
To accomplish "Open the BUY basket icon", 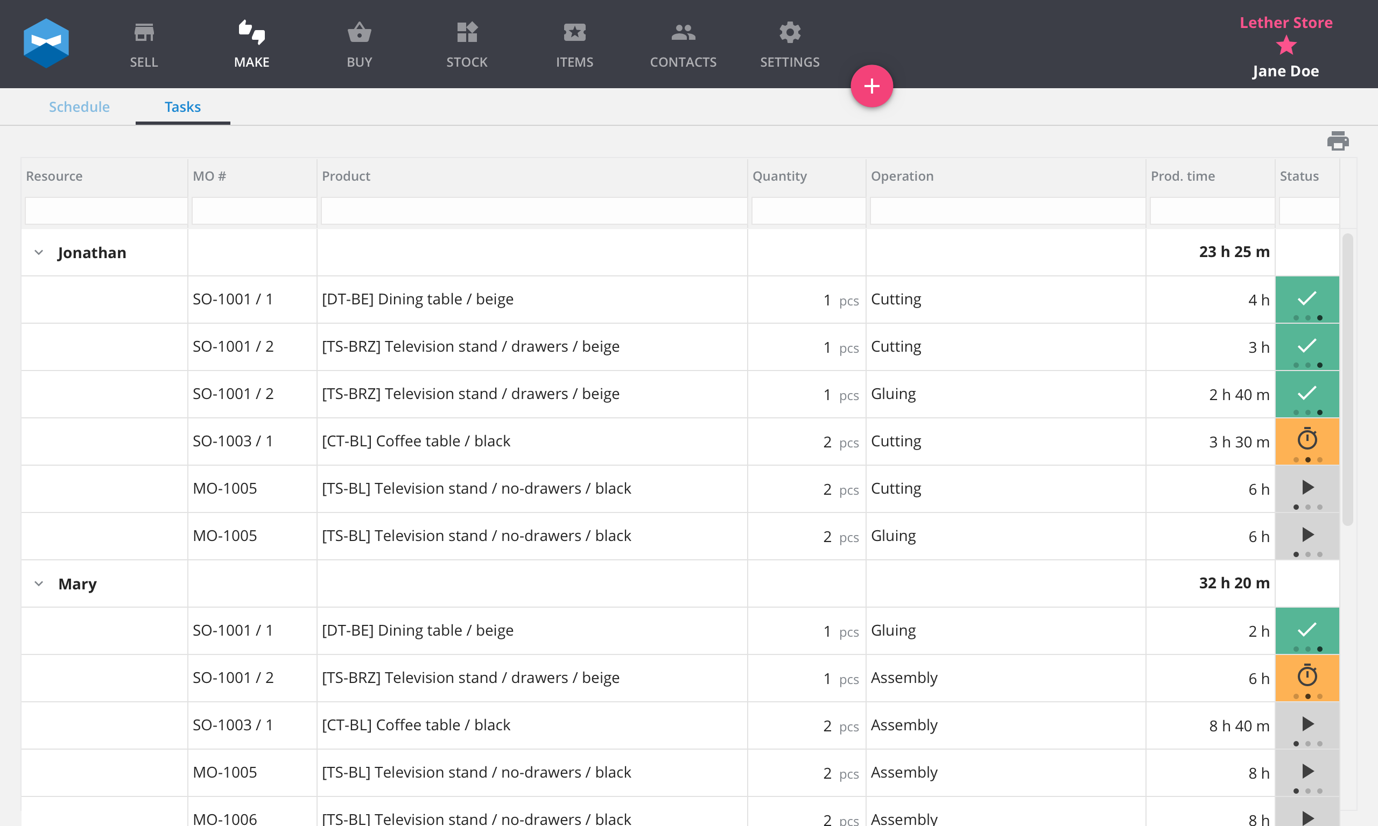I will tap(359, 32).
